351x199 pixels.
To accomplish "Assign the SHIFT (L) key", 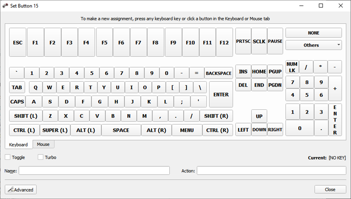I will [25, 116].
